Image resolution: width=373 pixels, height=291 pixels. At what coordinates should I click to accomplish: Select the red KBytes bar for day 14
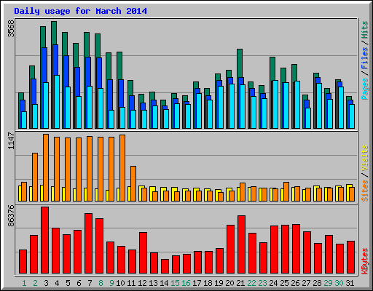(x=165, y=266)
